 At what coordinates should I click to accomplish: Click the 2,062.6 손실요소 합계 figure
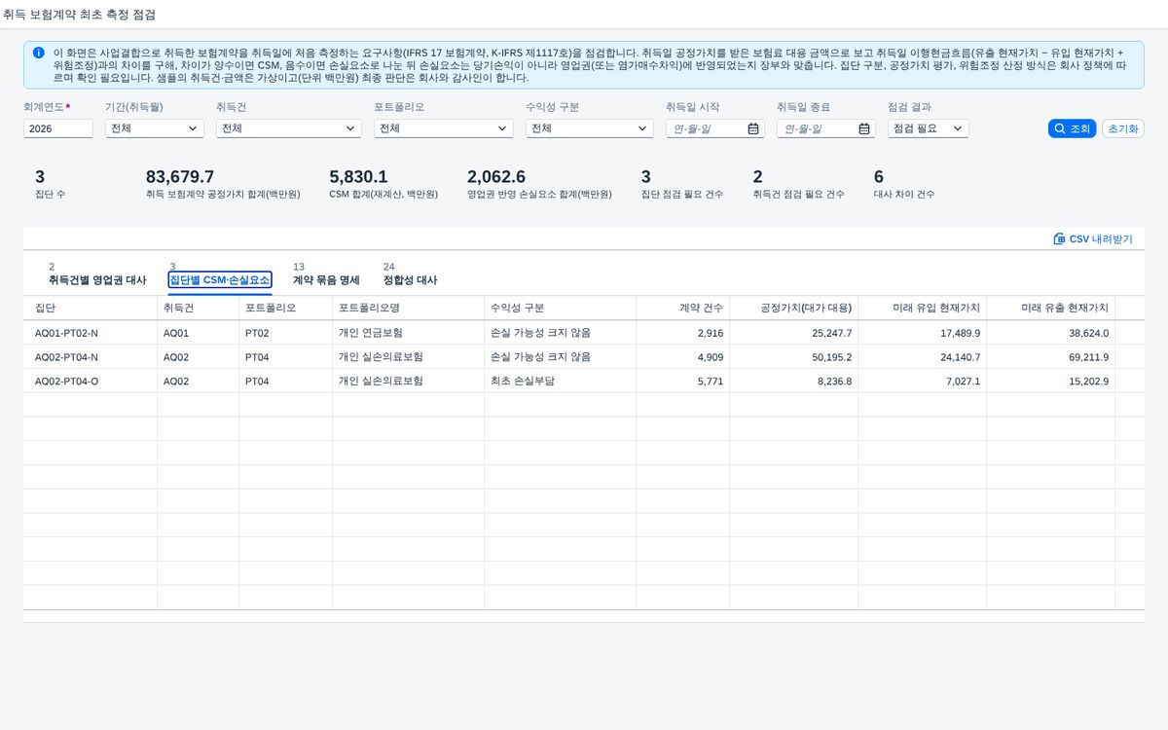click(x=496, y=176)
